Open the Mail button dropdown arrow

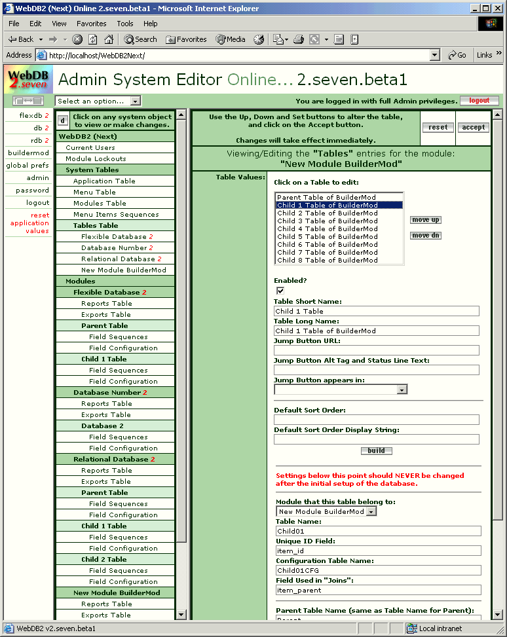coord(287,39)
